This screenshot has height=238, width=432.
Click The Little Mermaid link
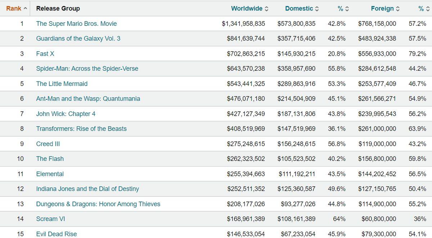pyautogui.click(x=62, y=84)
